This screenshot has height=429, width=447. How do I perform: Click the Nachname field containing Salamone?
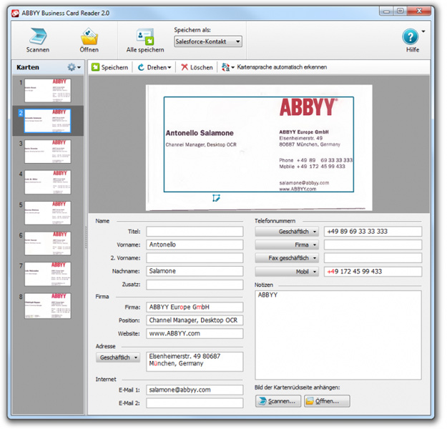pyautogui.click(x=195, y=271)
